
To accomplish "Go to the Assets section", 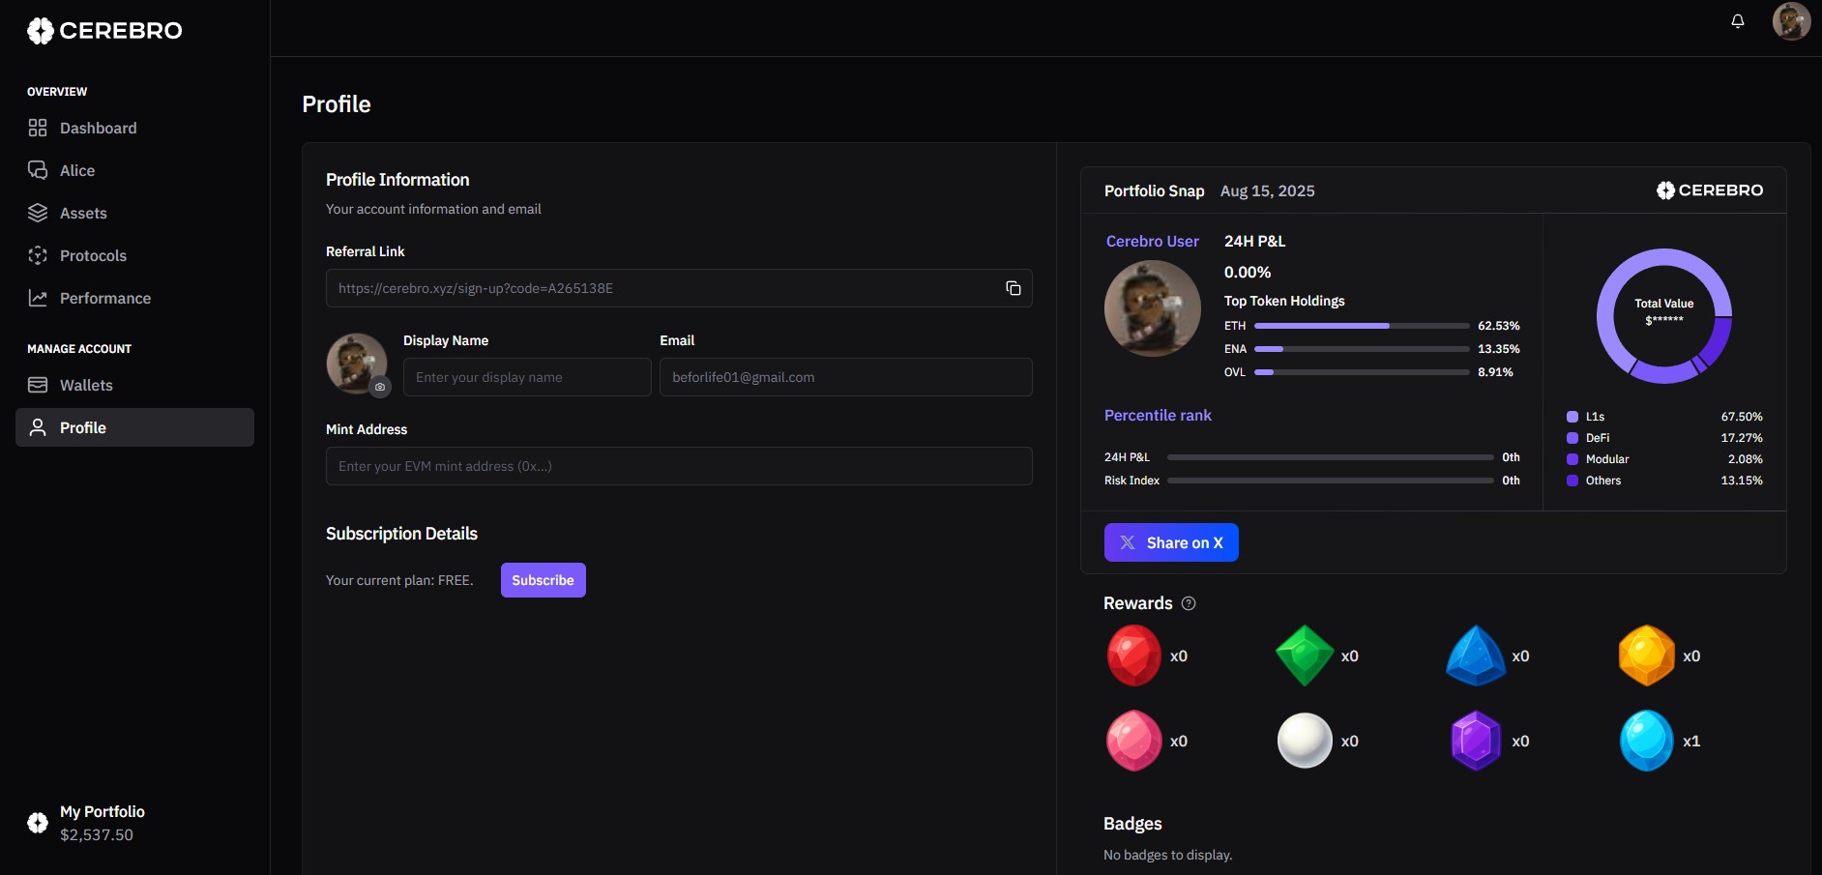I will (83, 213).
